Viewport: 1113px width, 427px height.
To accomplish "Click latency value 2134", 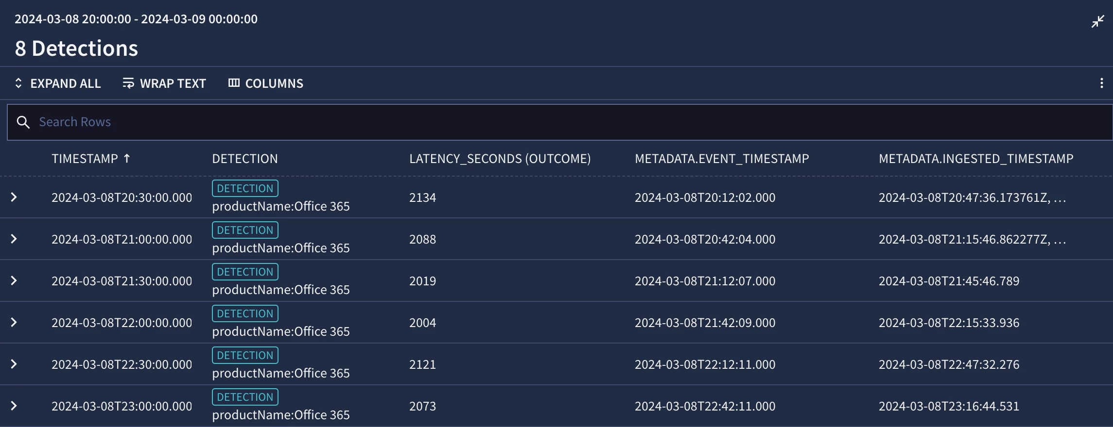I will (422, 197).
